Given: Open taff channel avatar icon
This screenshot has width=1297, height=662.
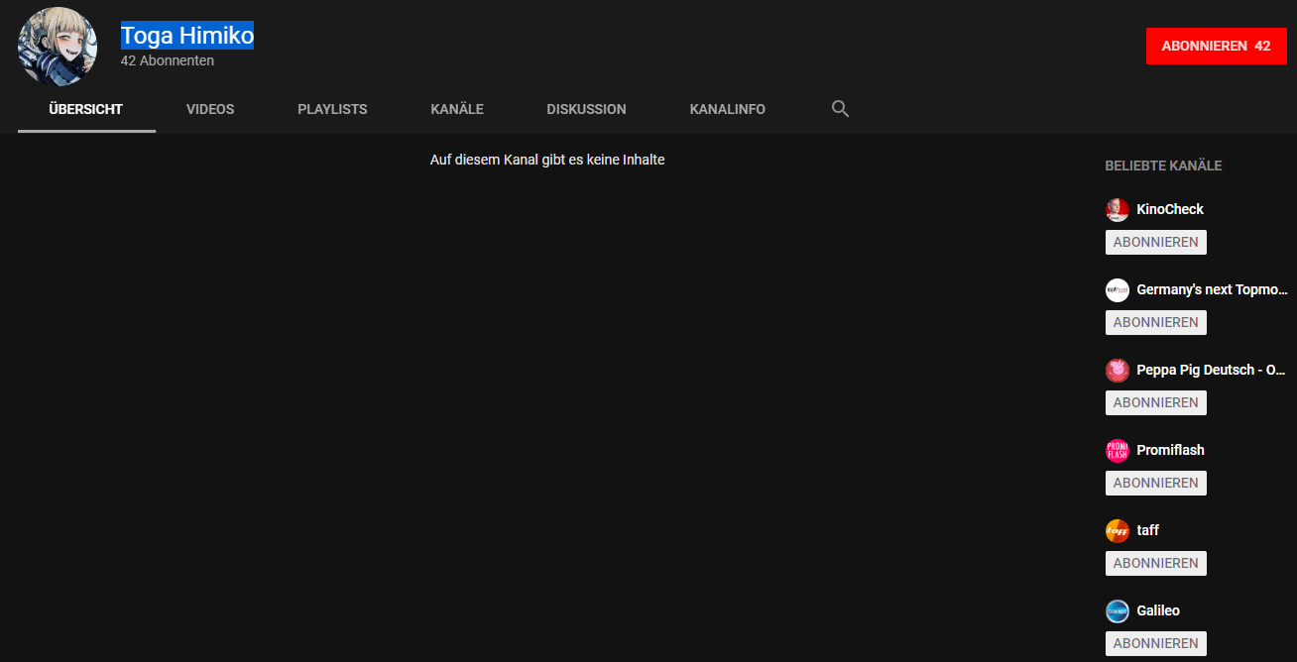Looking at the screenshot, I should point(1118,530).
